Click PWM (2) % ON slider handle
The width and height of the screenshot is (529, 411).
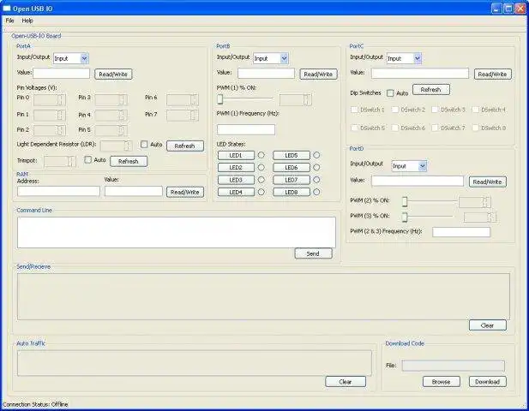click(x=405, y=202)
